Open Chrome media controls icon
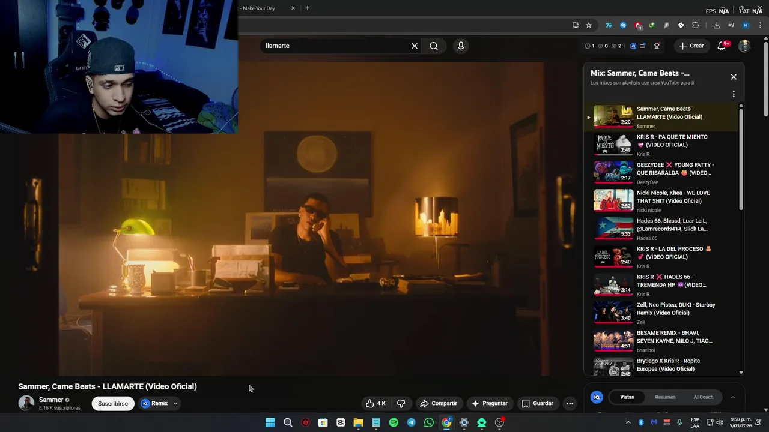Image resolution: width=769 pixels, height=432 pixels. (x=731, y=25)
